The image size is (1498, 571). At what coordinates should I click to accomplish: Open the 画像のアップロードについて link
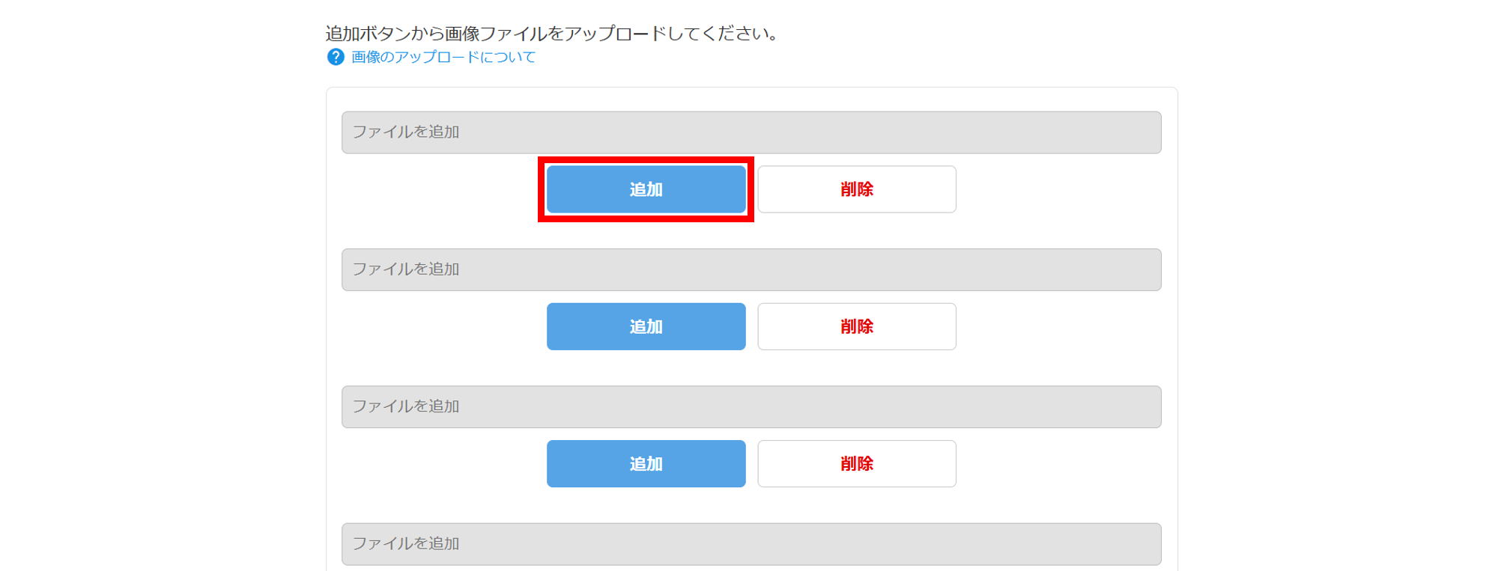[443, 57]
